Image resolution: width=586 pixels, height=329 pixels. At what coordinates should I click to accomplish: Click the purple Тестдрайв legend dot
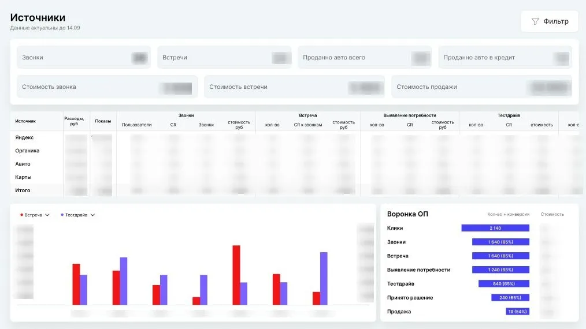tap(62, 215)
